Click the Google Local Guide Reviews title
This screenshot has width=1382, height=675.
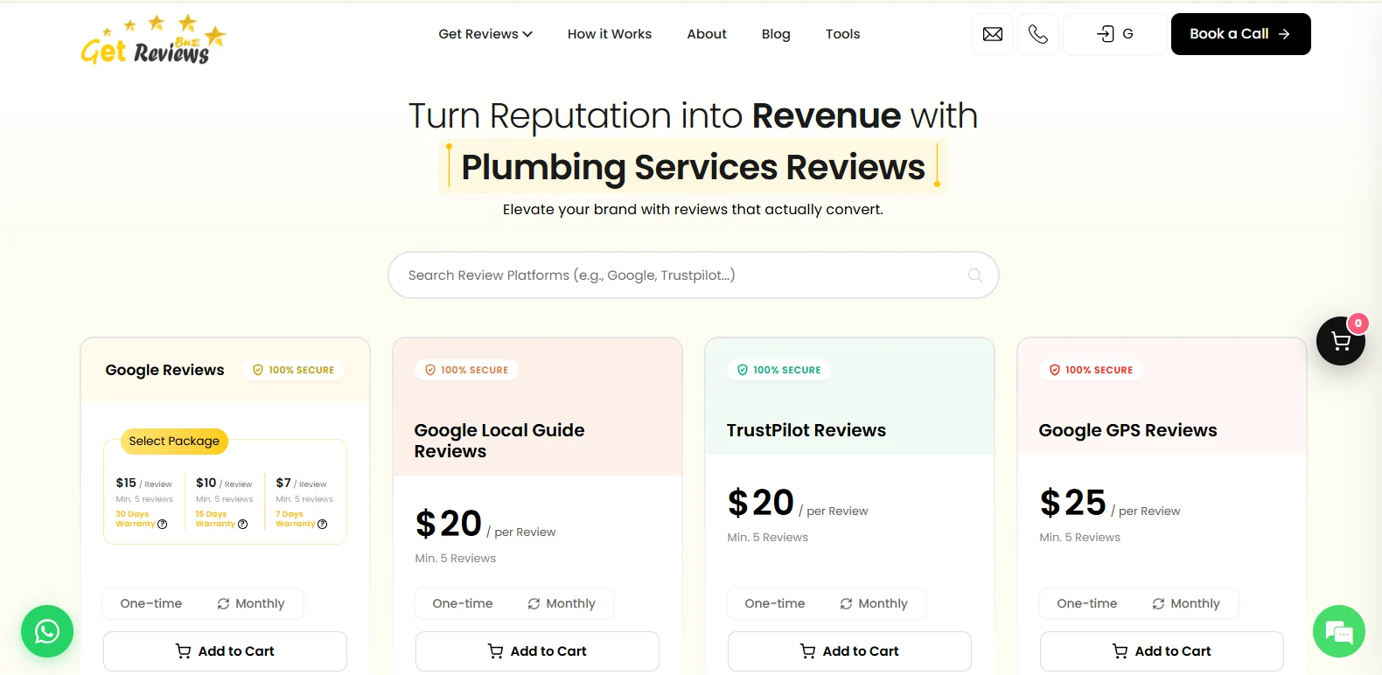(x=499, y=441)
